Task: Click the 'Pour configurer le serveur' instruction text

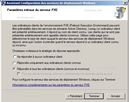Action: point(64,80)
